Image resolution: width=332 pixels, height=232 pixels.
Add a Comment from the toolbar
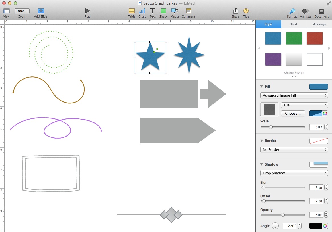click(188, 11)
